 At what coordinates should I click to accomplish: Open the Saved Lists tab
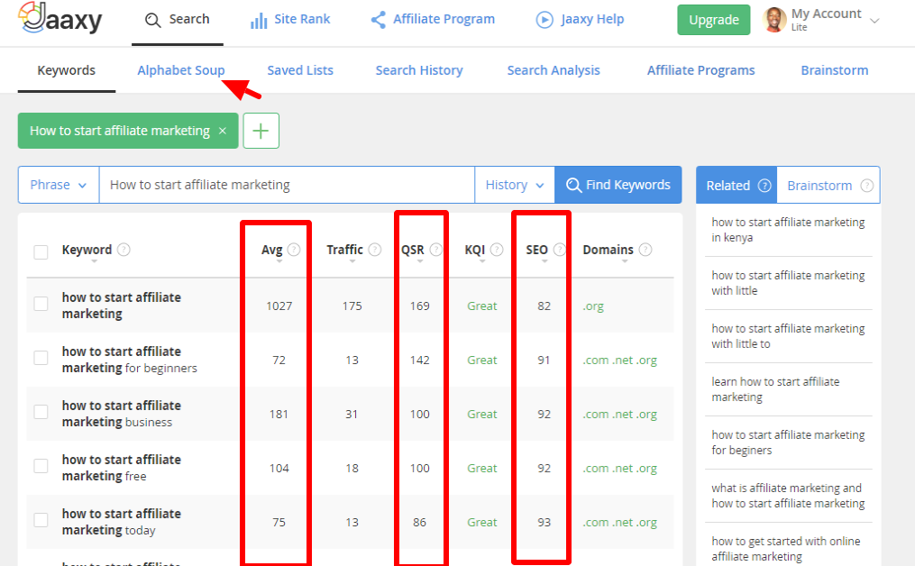point(300,70)
